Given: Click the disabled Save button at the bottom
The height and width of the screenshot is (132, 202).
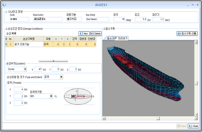Looking at the screenshot, I should (x=182, y=126).
